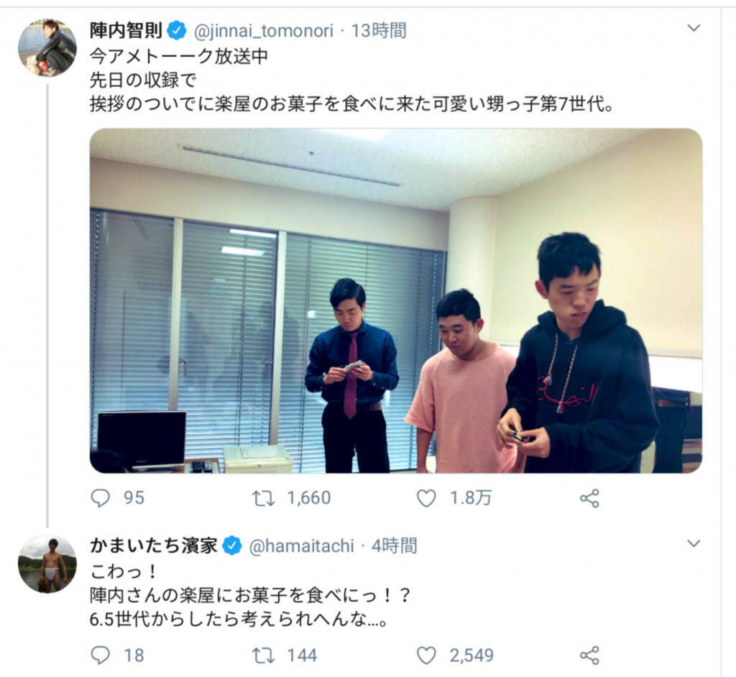
Task: Open the かまいたち濱家 display name
Action: (x=154, y=545)
